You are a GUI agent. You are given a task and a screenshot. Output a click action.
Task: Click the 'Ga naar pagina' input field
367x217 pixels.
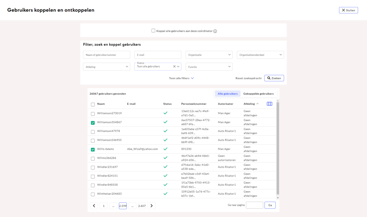click(x=254, y=205)
